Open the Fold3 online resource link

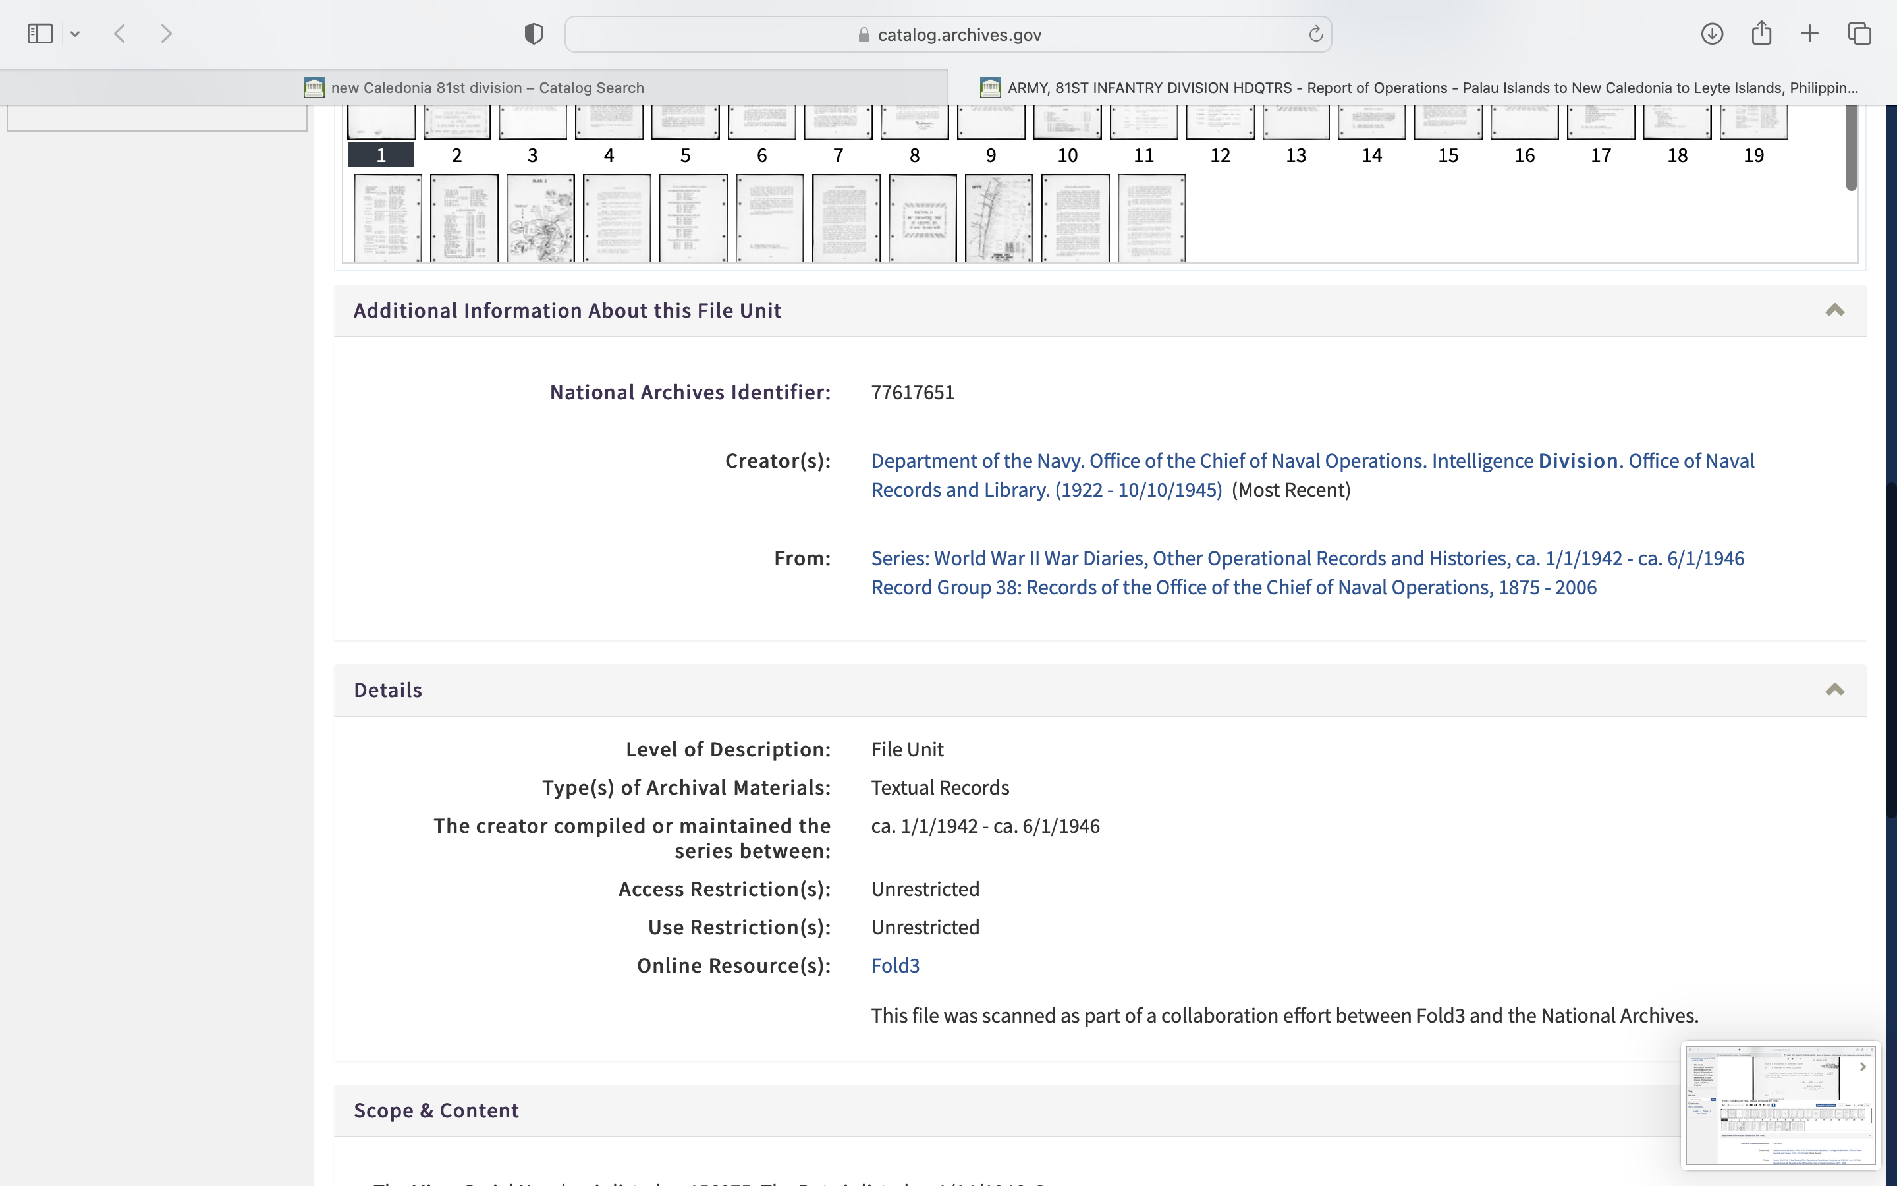(x=894, y=965)
